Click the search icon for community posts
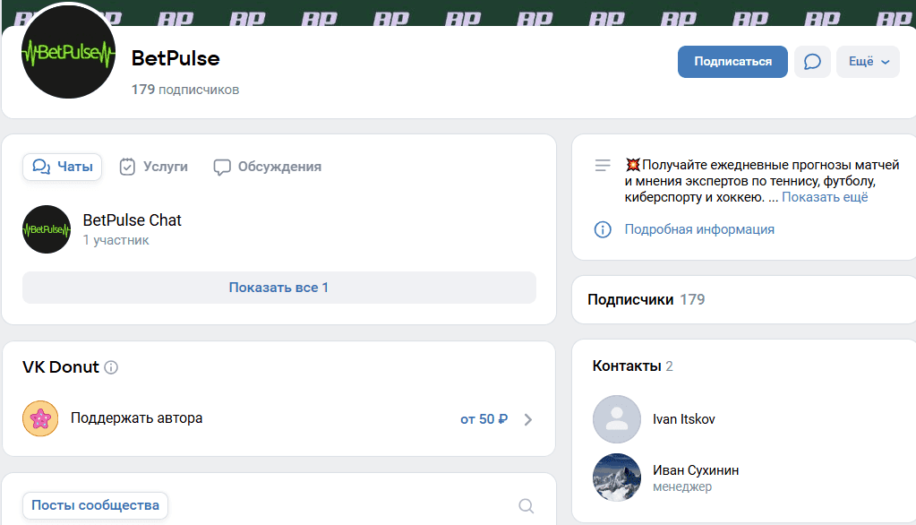Image resolution: width=916 pixels, height=525 pixels. 526,505
